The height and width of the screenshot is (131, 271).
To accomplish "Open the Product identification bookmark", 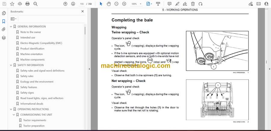I will point(32,48).
